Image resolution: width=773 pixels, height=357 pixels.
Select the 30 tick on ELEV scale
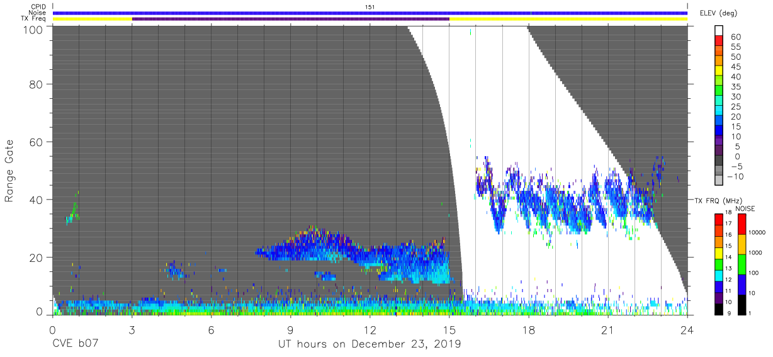pyautogui.click(x=735, y=96)
